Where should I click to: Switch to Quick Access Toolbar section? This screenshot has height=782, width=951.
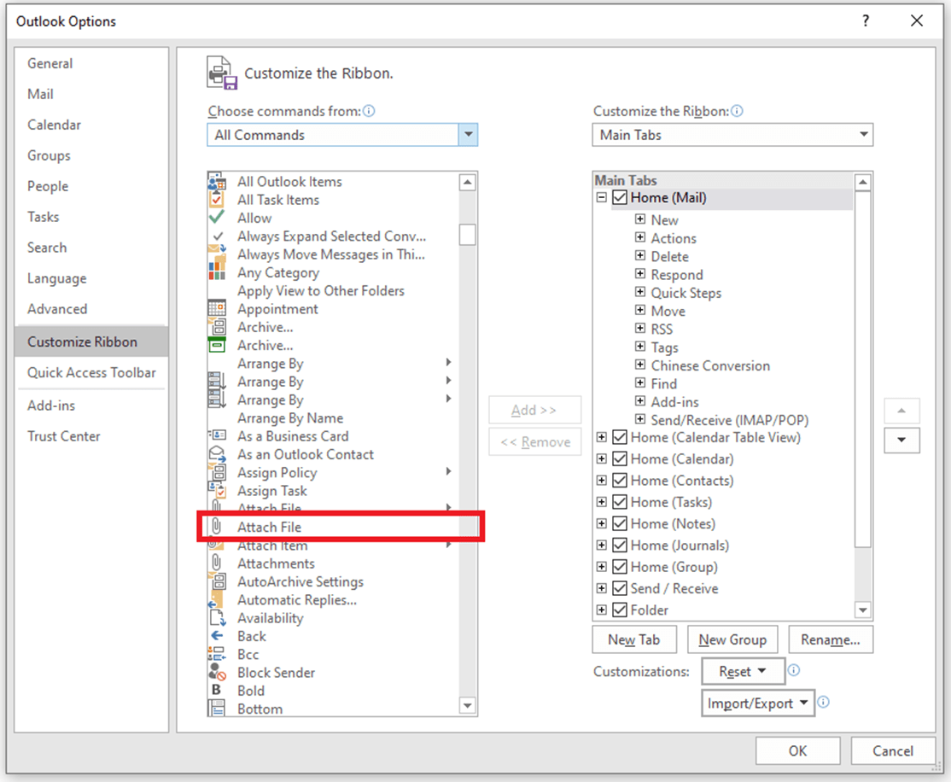(x=91, y=372)
